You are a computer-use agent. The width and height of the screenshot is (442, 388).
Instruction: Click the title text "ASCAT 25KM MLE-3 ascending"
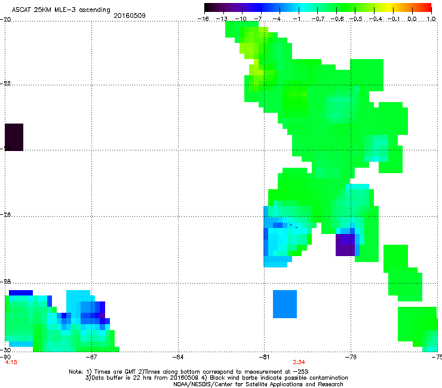61,10
